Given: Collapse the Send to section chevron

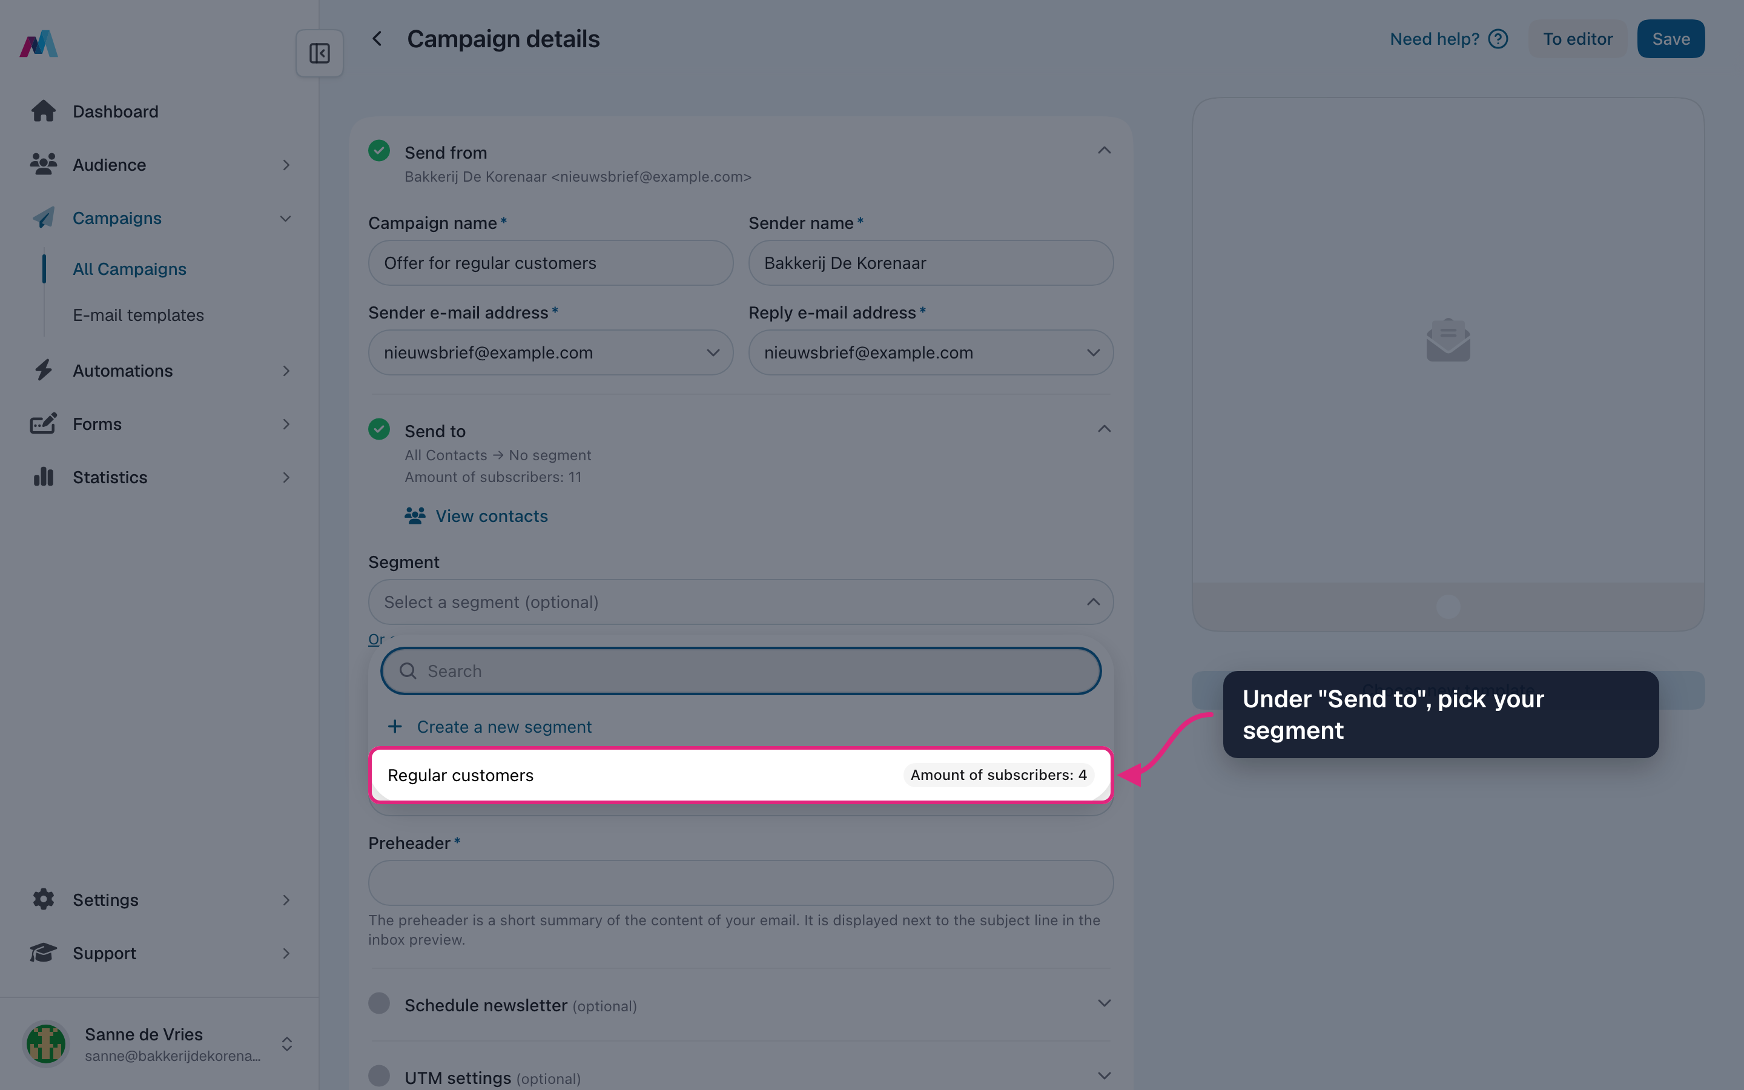Looking at the screenshot, I should (1104, 428).
